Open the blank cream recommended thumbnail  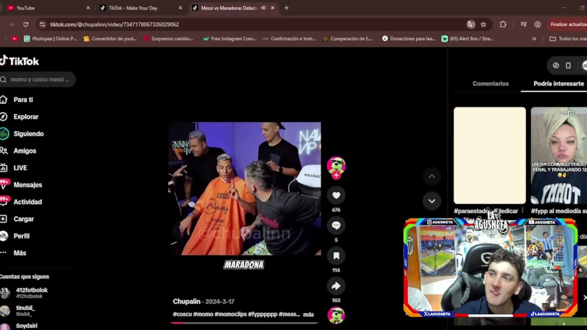pos(490,155)
